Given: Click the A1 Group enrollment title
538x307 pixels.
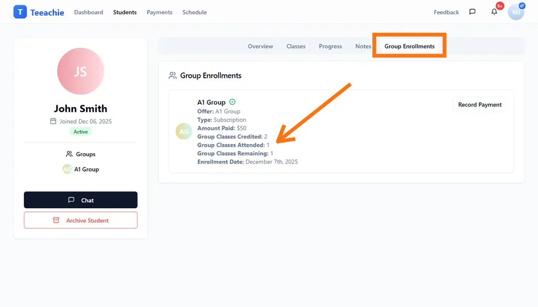Looking at the screenshot, I should pos(212,102).
